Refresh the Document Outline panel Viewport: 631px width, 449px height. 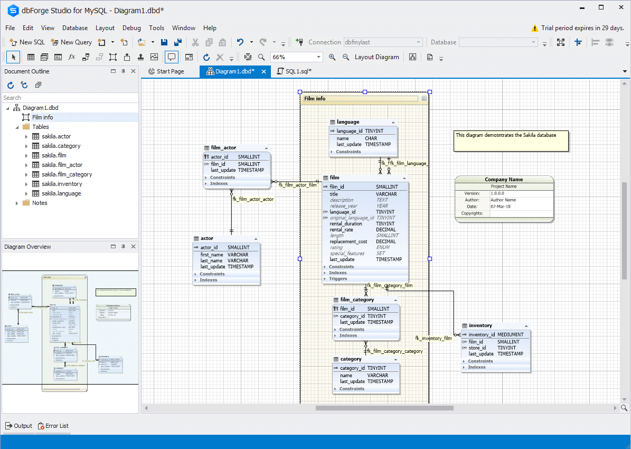pos(11,85)
